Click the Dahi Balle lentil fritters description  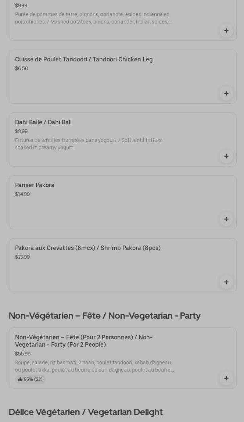click(x=88, y=144)
